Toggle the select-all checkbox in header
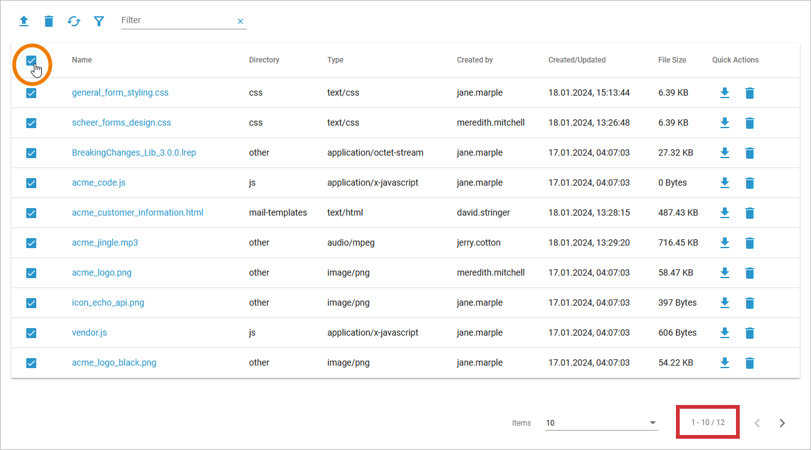 (31, 61)
